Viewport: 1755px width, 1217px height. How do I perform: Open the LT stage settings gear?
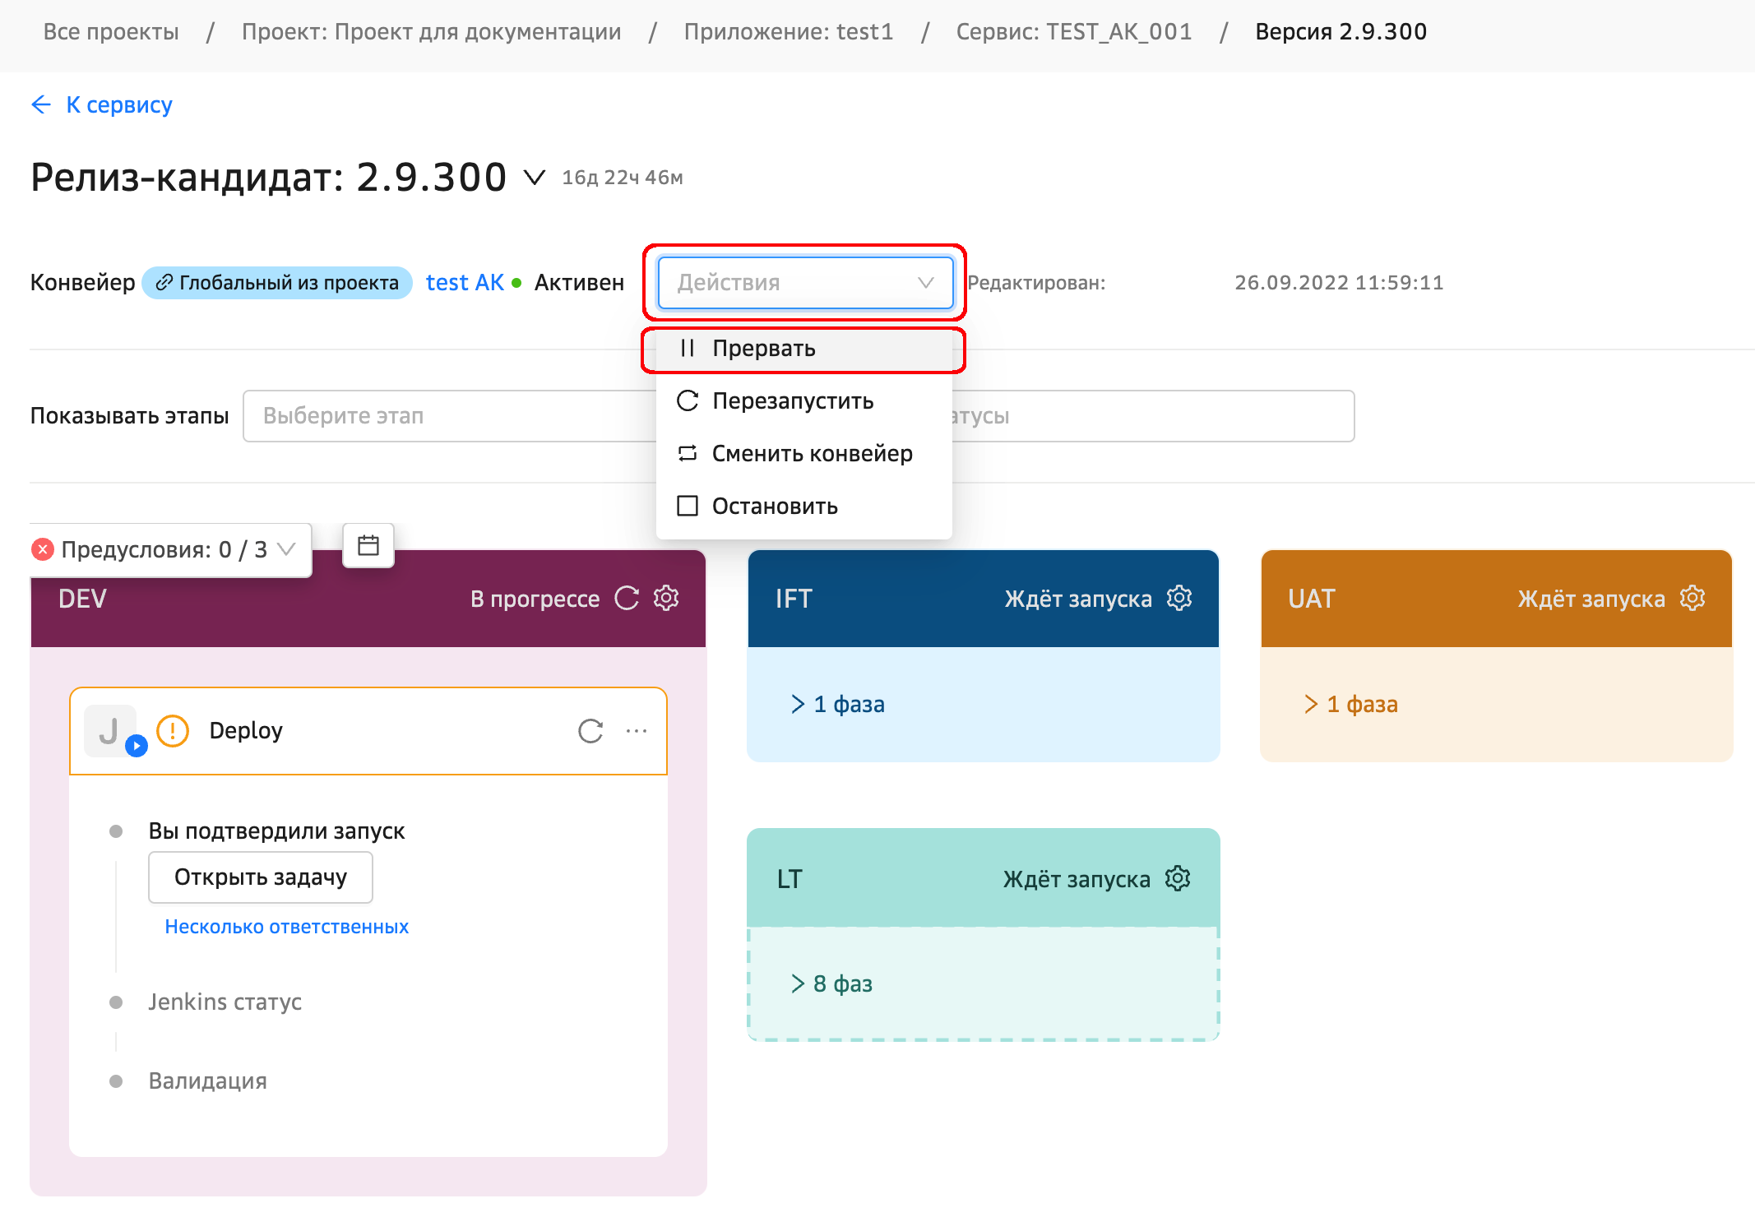(x=1178, y=878)
